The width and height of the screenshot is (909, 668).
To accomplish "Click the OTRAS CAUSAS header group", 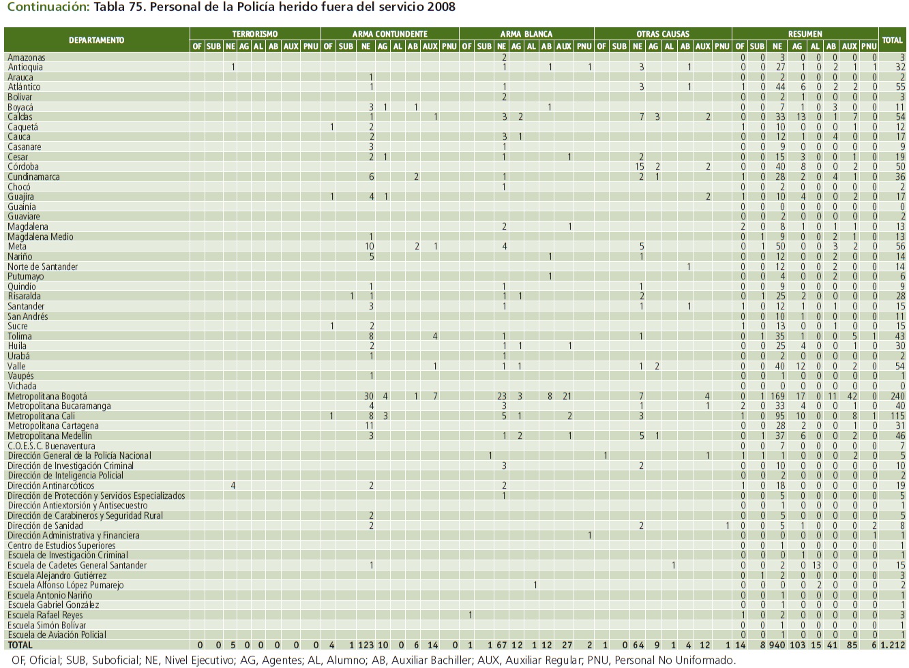I will coord(662,33).
